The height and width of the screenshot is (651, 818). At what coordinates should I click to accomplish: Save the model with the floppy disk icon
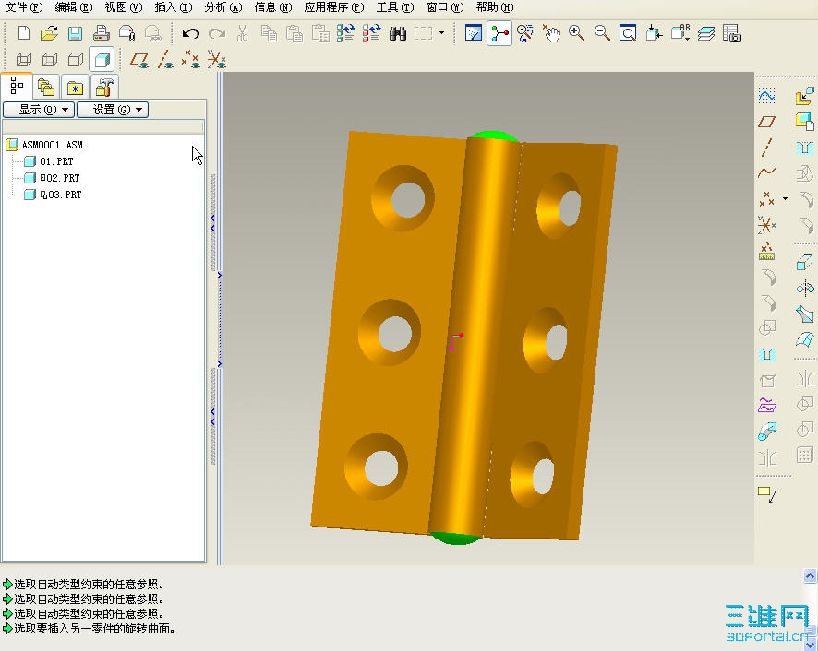pos(75,33)
